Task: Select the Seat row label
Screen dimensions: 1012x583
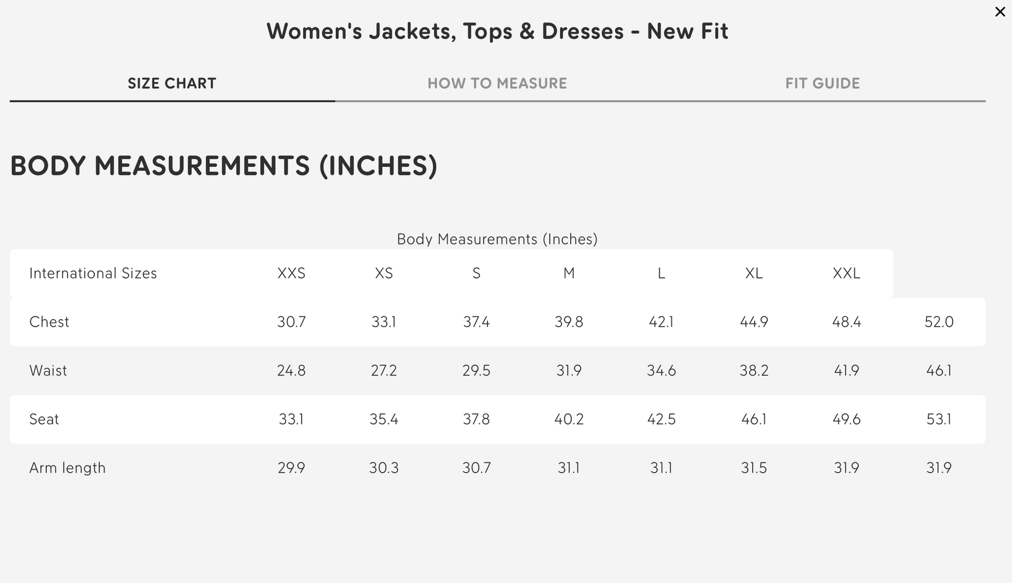Action: click(44, 419)
